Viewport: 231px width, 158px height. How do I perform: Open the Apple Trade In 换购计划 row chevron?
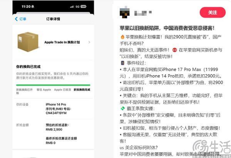coord(89,42)
